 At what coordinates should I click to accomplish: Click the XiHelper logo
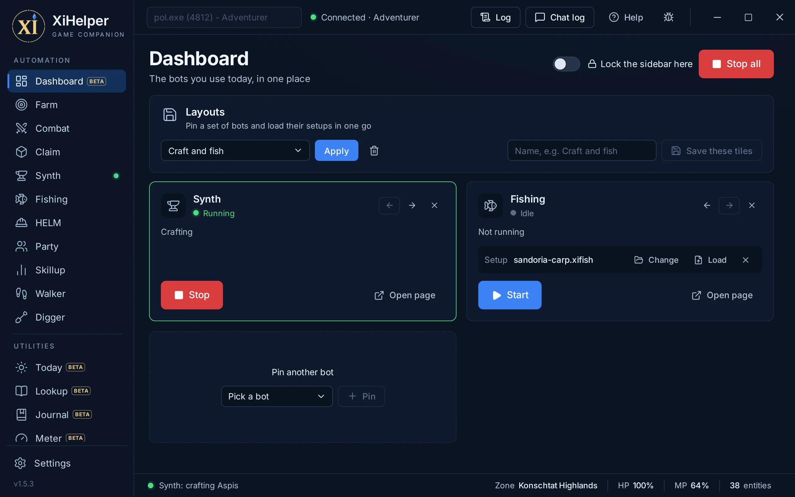29,26
